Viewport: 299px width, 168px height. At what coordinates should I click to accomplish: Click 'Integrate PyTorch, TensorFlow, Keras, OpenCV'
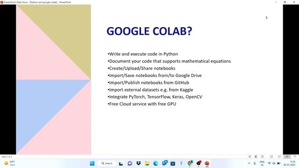(x=155, y=97)
